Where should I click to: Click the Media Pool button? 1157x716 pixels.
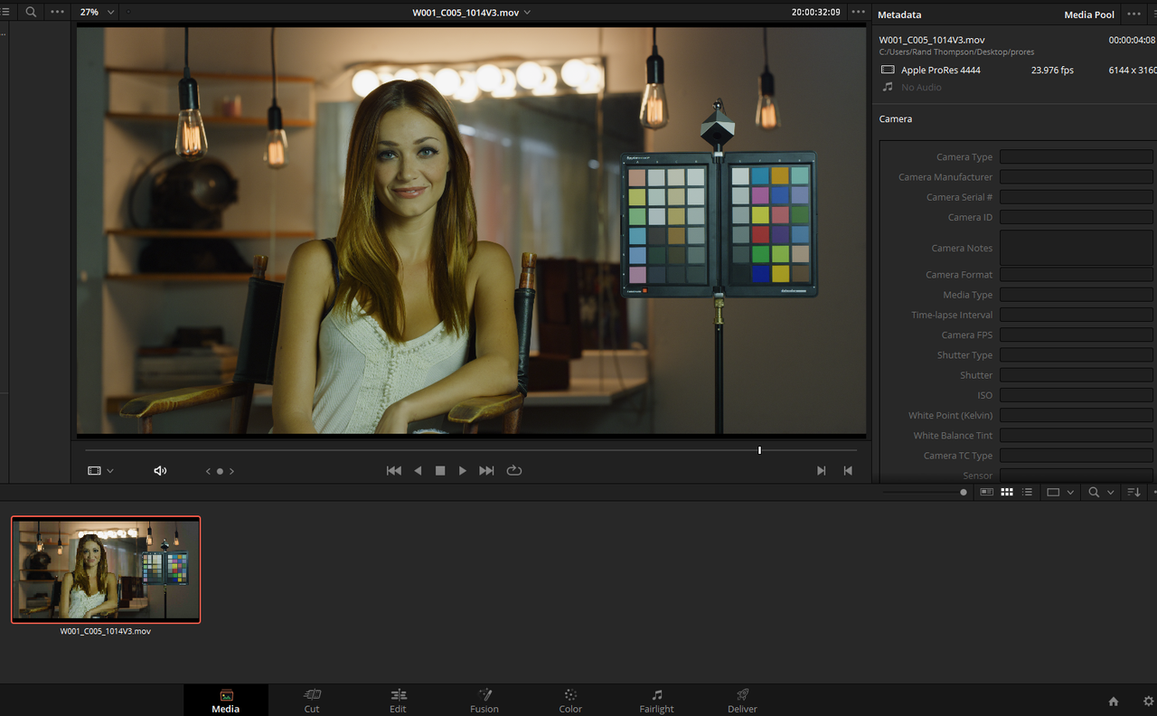click(x=1089, y=14)
